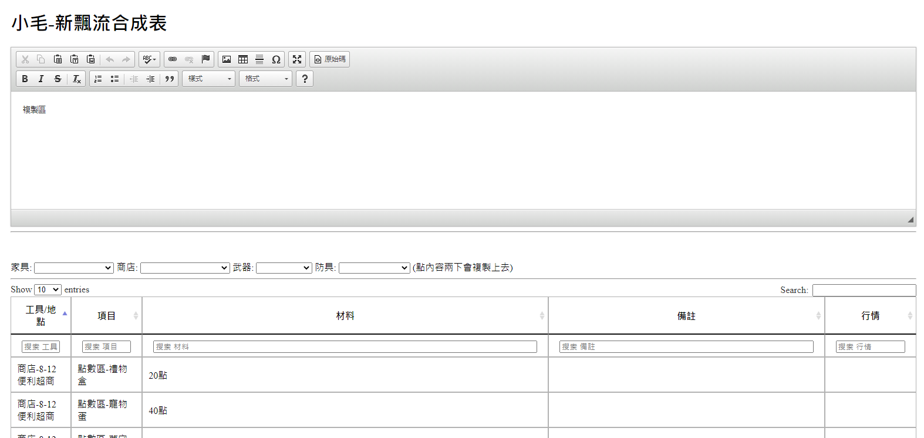Maximize the editor with the fullscreen icon
This screenshot has height=438, width=924.
[297, 59]
